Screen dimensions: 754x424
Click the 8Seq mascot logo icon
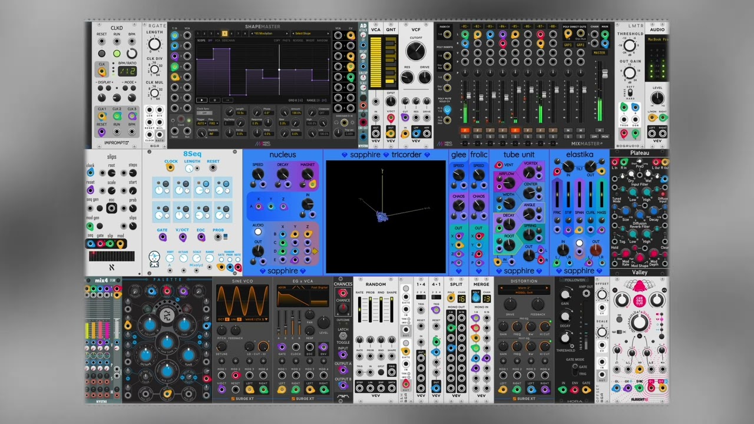click(x=154, y=259)
